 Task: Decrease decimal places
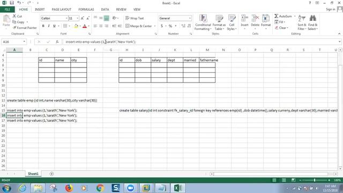coord(189,26)
